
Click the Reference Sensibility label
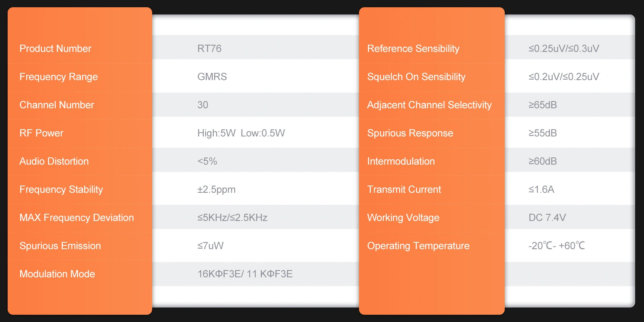click(413, 49)
